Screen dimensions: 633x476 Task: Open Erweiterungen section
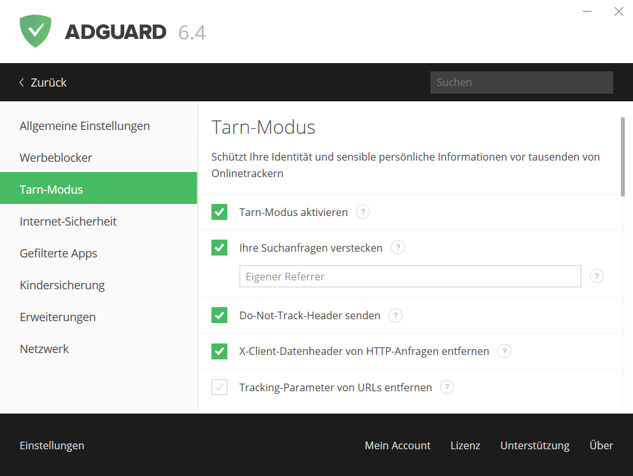pyautogui.click(x=99, y=317)
